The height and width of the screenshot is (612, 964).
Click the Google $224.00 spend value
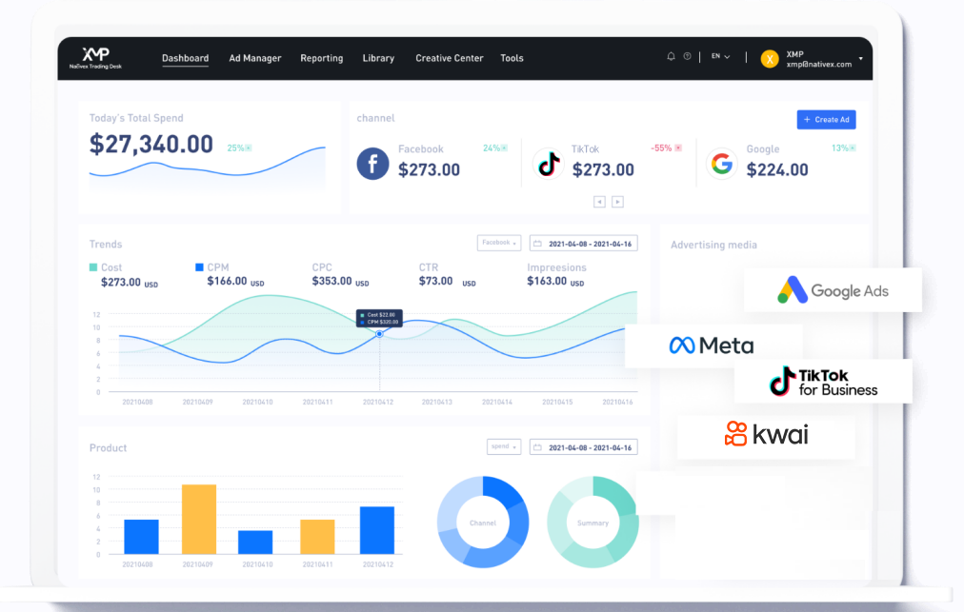[x=777, y=169]
